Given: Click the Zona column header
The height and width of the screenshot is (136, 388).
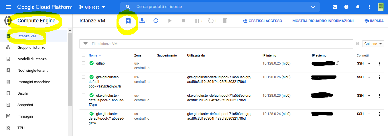Looking at the screenshot, I should click(x=138, y=55).
